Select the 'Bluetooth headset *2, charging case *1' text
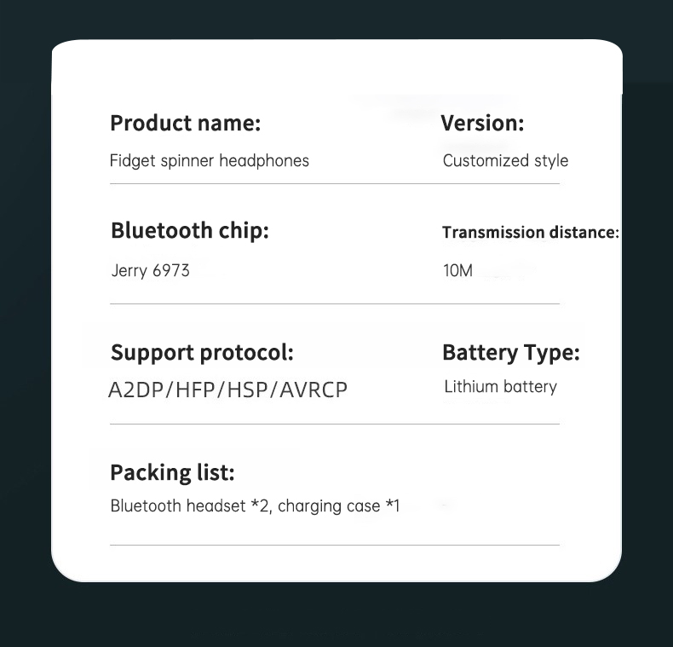 (255, 506)
